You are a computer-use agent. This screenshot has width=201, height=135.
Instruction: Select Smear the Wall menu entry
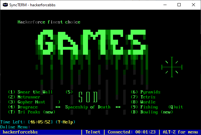click(30, 92)
